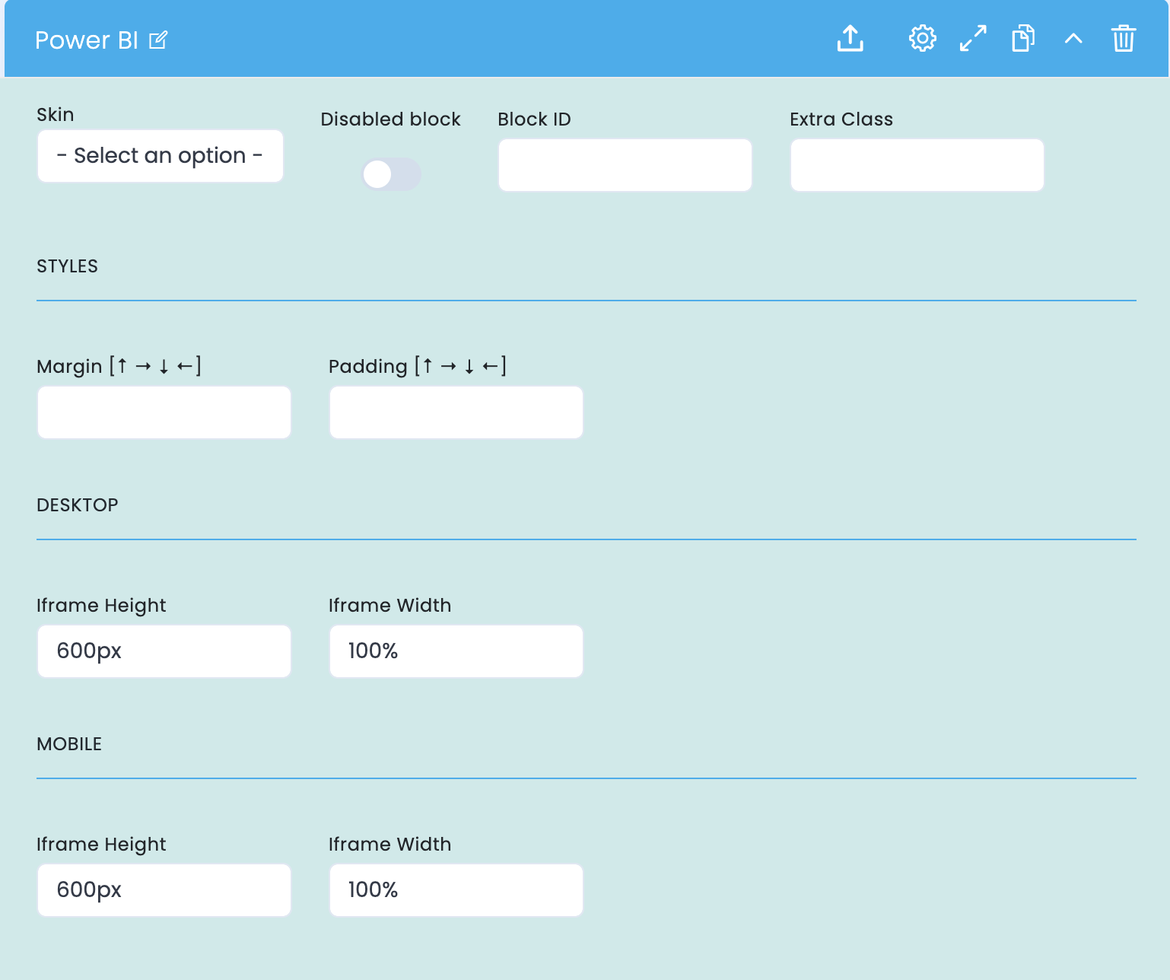Click the Padding input field
The width and height of the screenshot is (1170, 980).
pos(456,412)
